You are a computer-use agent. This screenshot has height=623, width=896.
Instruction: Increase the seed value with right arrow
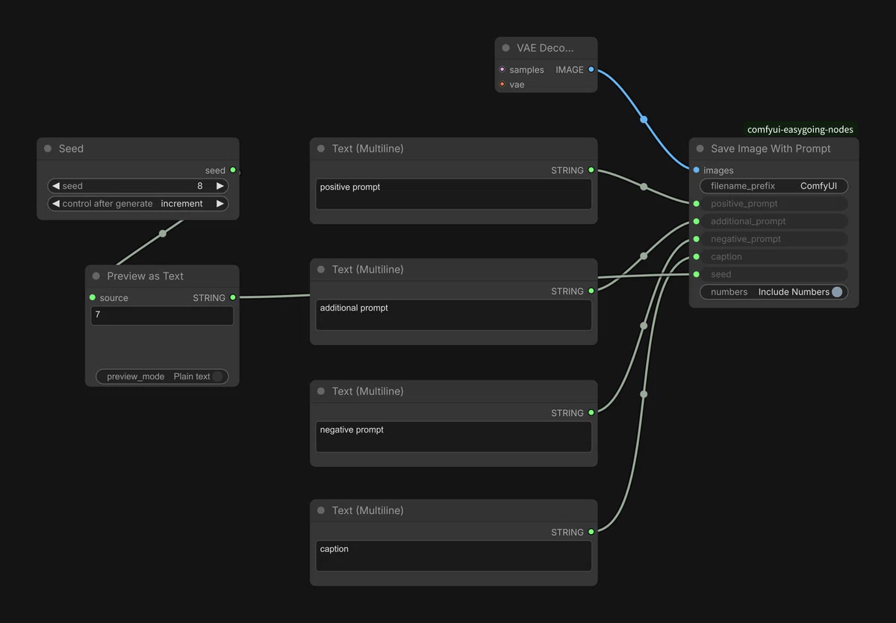220,186
